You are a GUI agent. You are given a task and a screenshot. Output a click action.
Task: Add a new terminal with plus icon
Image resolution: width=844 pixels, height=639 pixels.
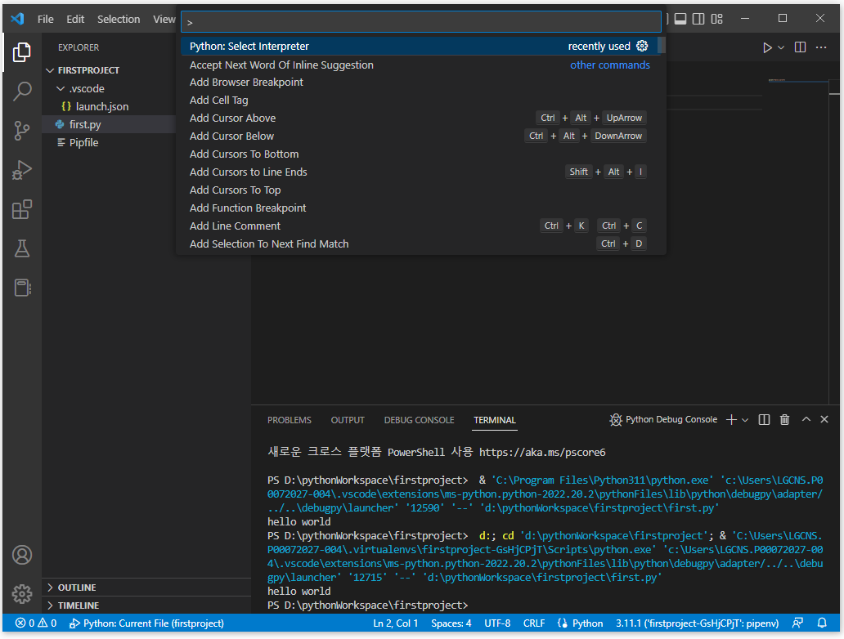click(731, 419)
